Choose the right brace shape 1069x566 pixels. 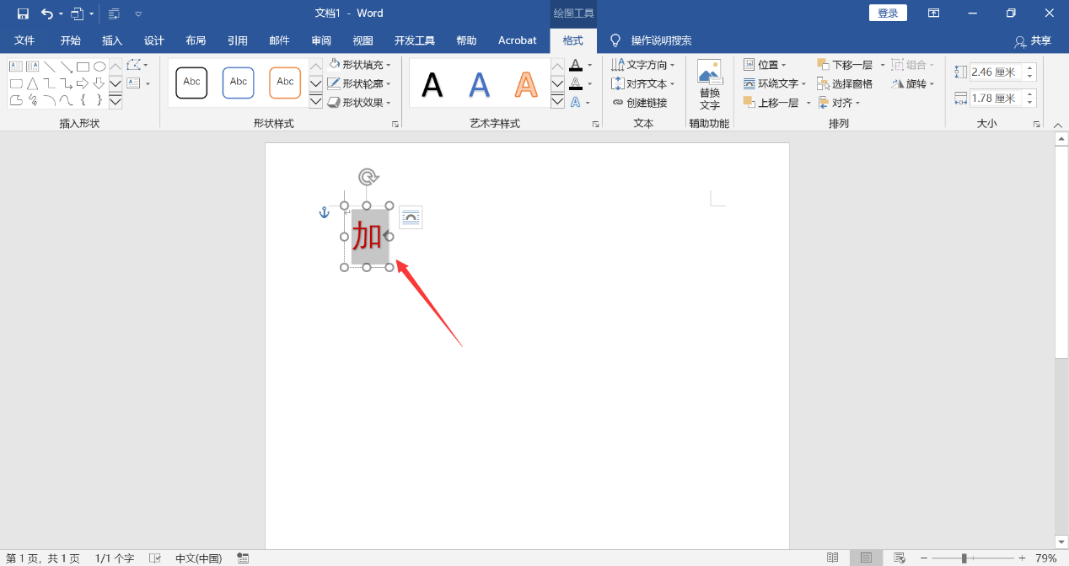[x=99, y=100]
